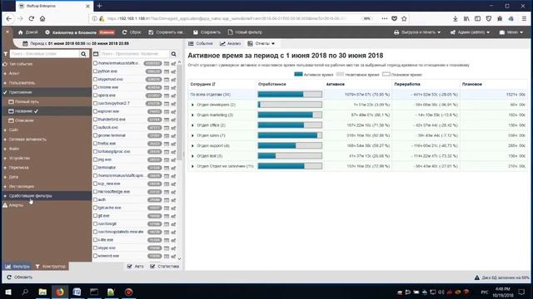Click the link icon in opera.exe row

(x=173, y=96)
